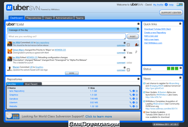The image size is (188, 127).
Task: Click the Twitter icon on #branching webinar news
Action: pos(144,83)
